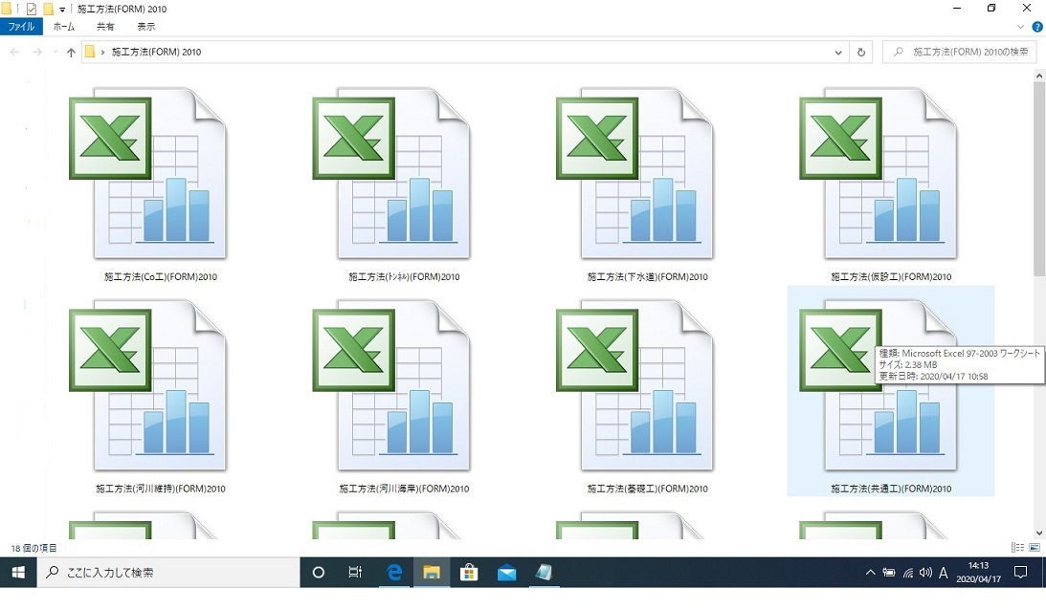
Task: Click the file name 施工方法(下水道)(FORM)2010
Action: click(x=647, y=276)
